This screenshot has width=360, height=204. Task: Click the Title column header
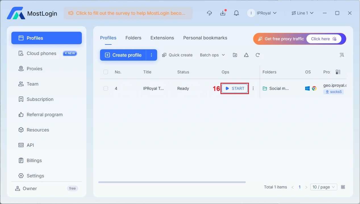point(147,72)
